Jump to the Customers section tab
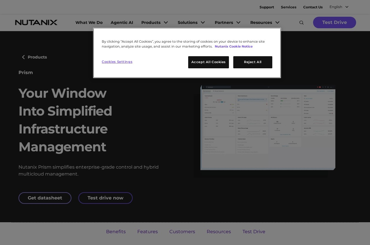 point(182,232)
